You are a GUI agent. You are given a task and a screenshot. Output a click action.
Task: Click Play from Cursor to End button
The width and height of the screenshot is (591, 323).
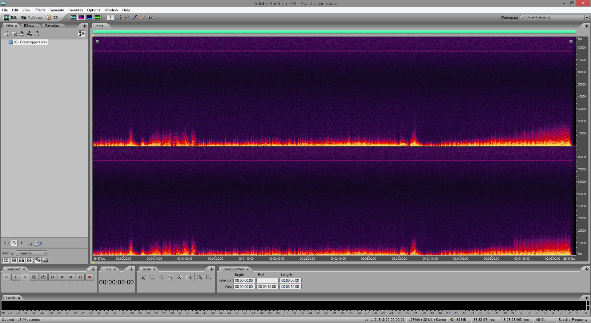point(34,277)
